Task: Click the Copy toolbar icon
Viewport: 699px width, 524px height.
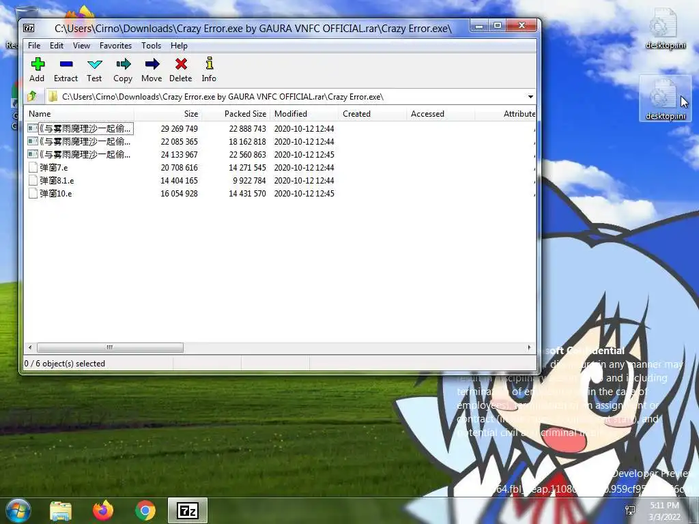Action: (x=123, y=64)
